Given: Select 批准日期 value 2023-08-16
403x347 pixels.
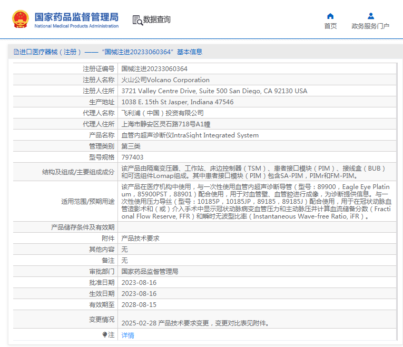Looking at the screenshot, I should [x=139, y=283].
